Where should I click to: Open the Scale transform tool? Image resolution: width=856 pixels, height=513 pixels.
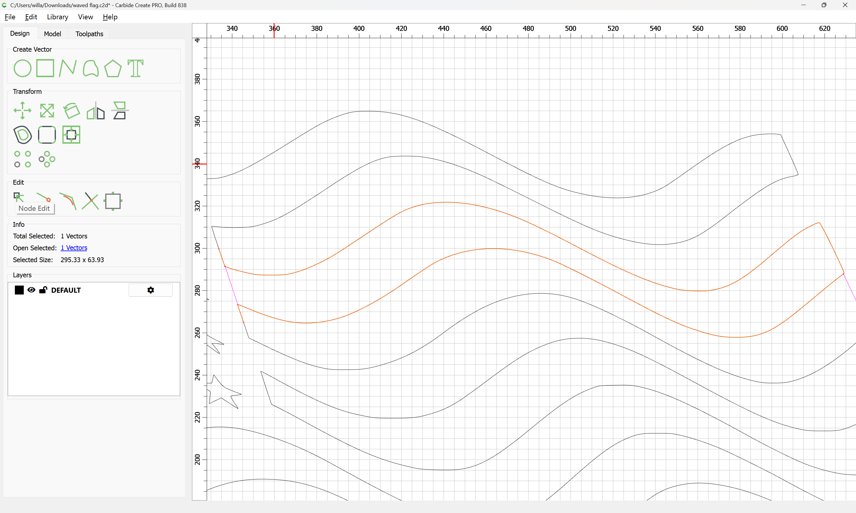[47, 111]
